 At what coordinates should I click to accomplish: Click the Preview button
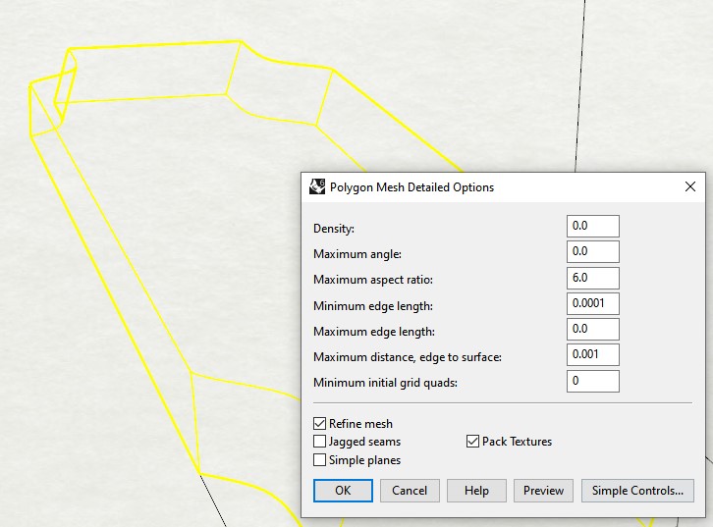point(543,491)
